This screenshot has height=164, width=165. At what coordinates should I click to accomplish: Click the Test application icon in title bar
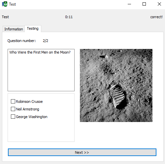(5, 4)
